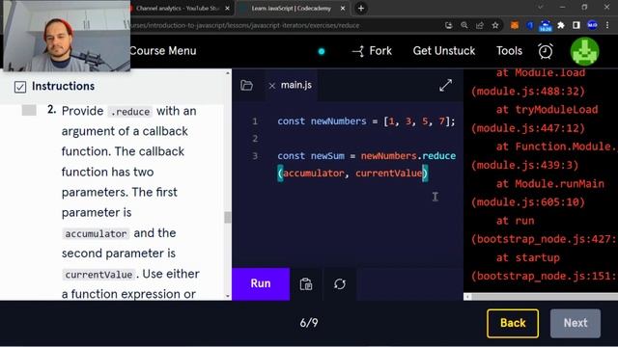Viewport: 618px width, 347px height.
Task: Share this page icon
Action: point(480,26)
